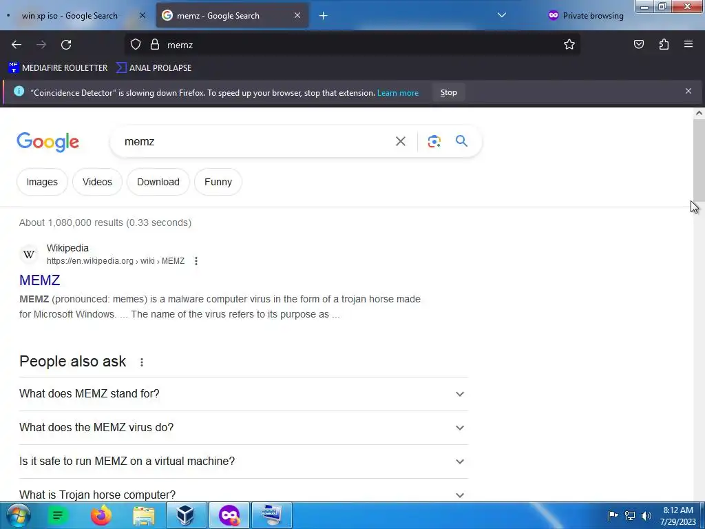
Task: Apply the Download filter chip
Action: (x=158, y=182)
